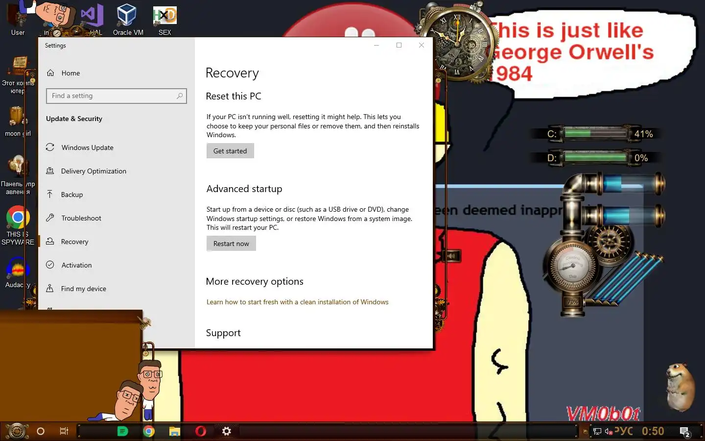Click the C: drive usage bar widget

point(595,133)
